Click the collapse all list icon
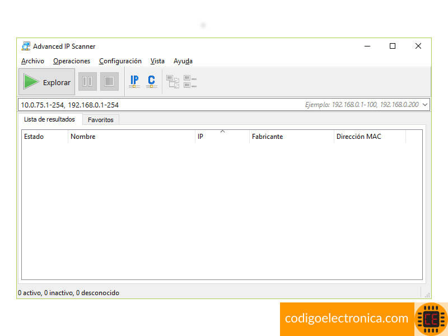 coord(190,82)
